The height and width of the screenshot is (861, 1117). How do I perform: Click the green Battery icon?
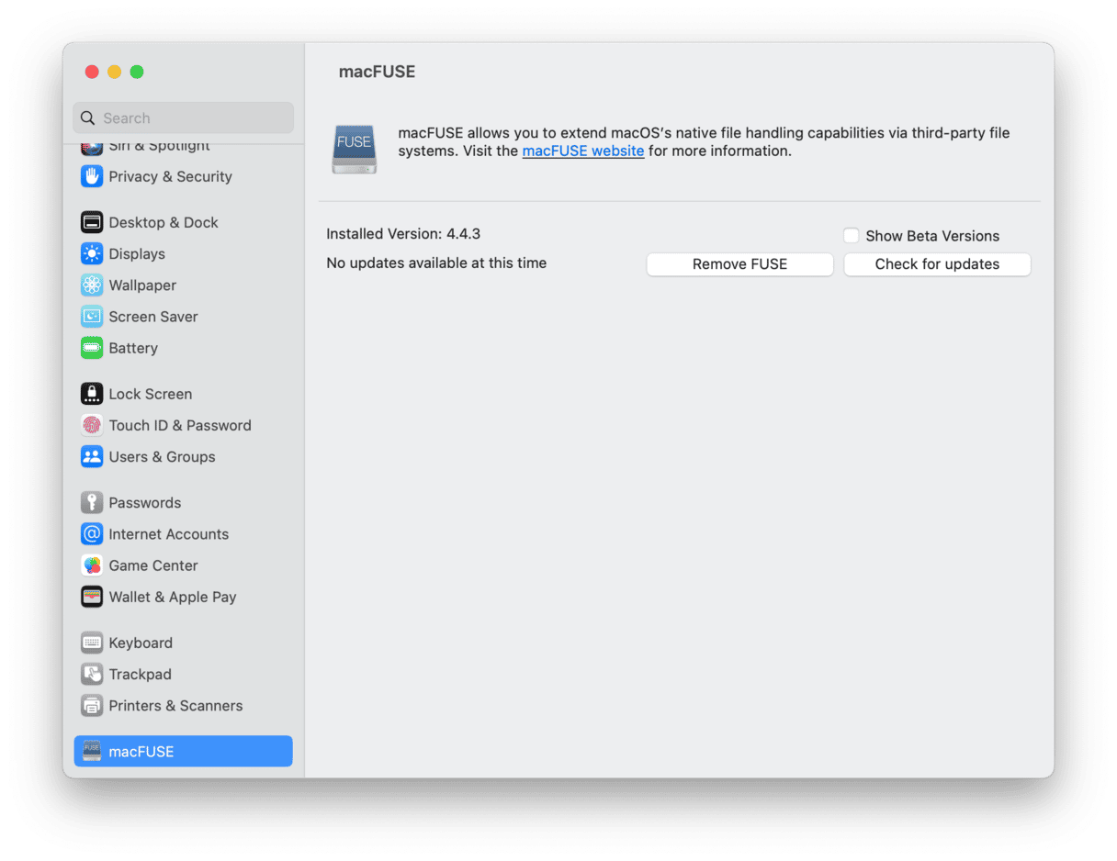click(92, 348)
